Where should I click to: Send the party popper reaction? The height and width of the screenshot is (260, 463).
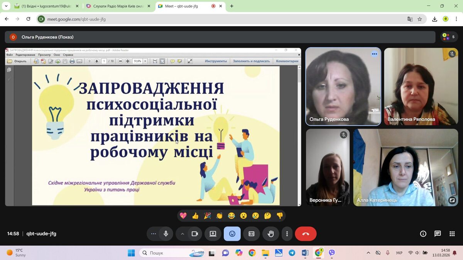coord(207,216)
